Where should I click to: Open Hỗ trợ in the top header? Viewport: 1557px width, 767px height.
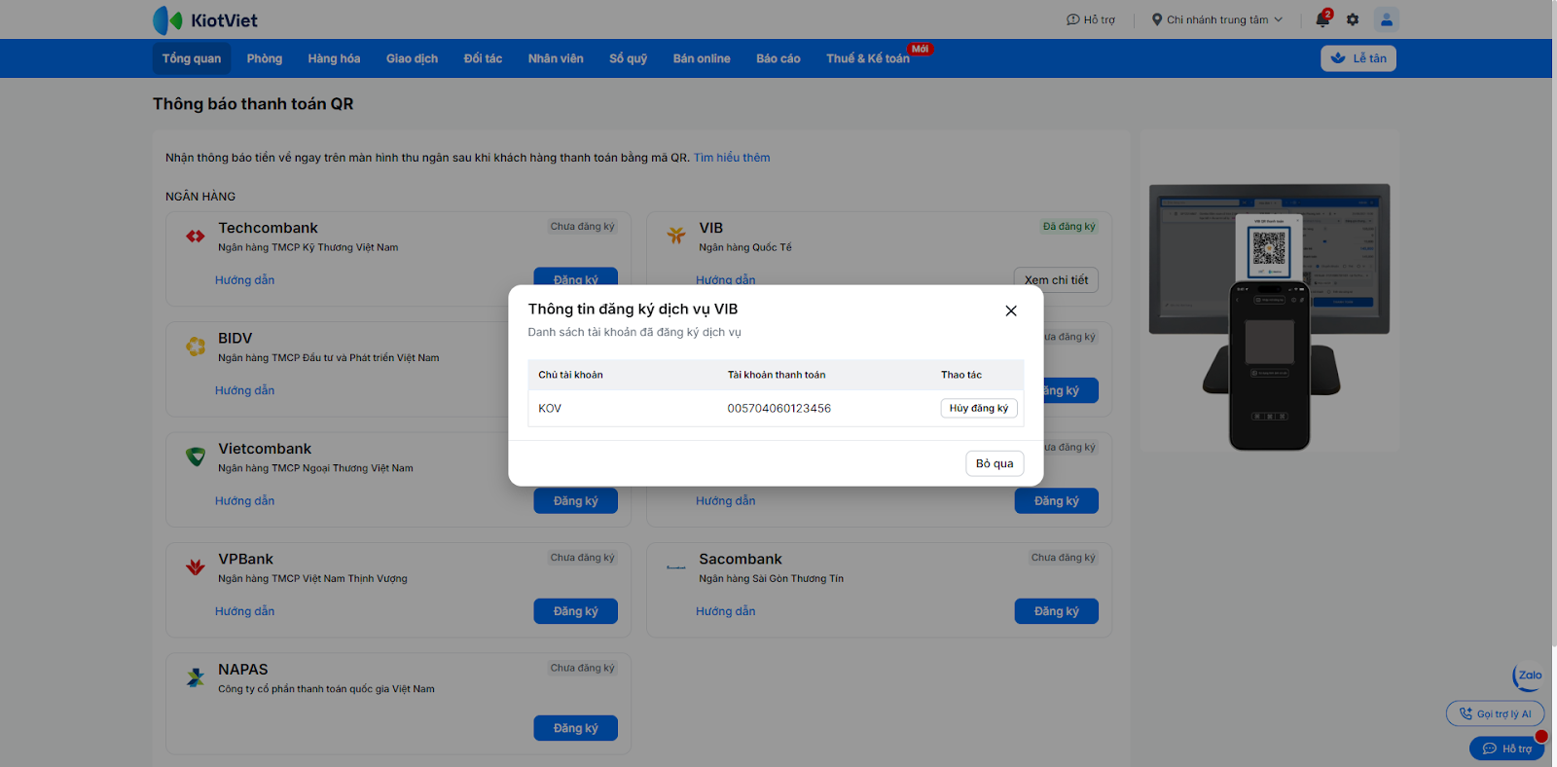tap(1091, 19)
